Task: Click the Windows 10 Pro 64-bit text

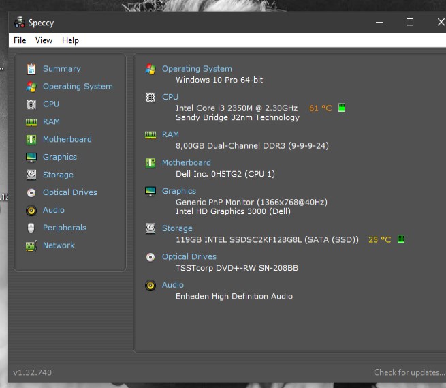Action: [x=219, y=80]
